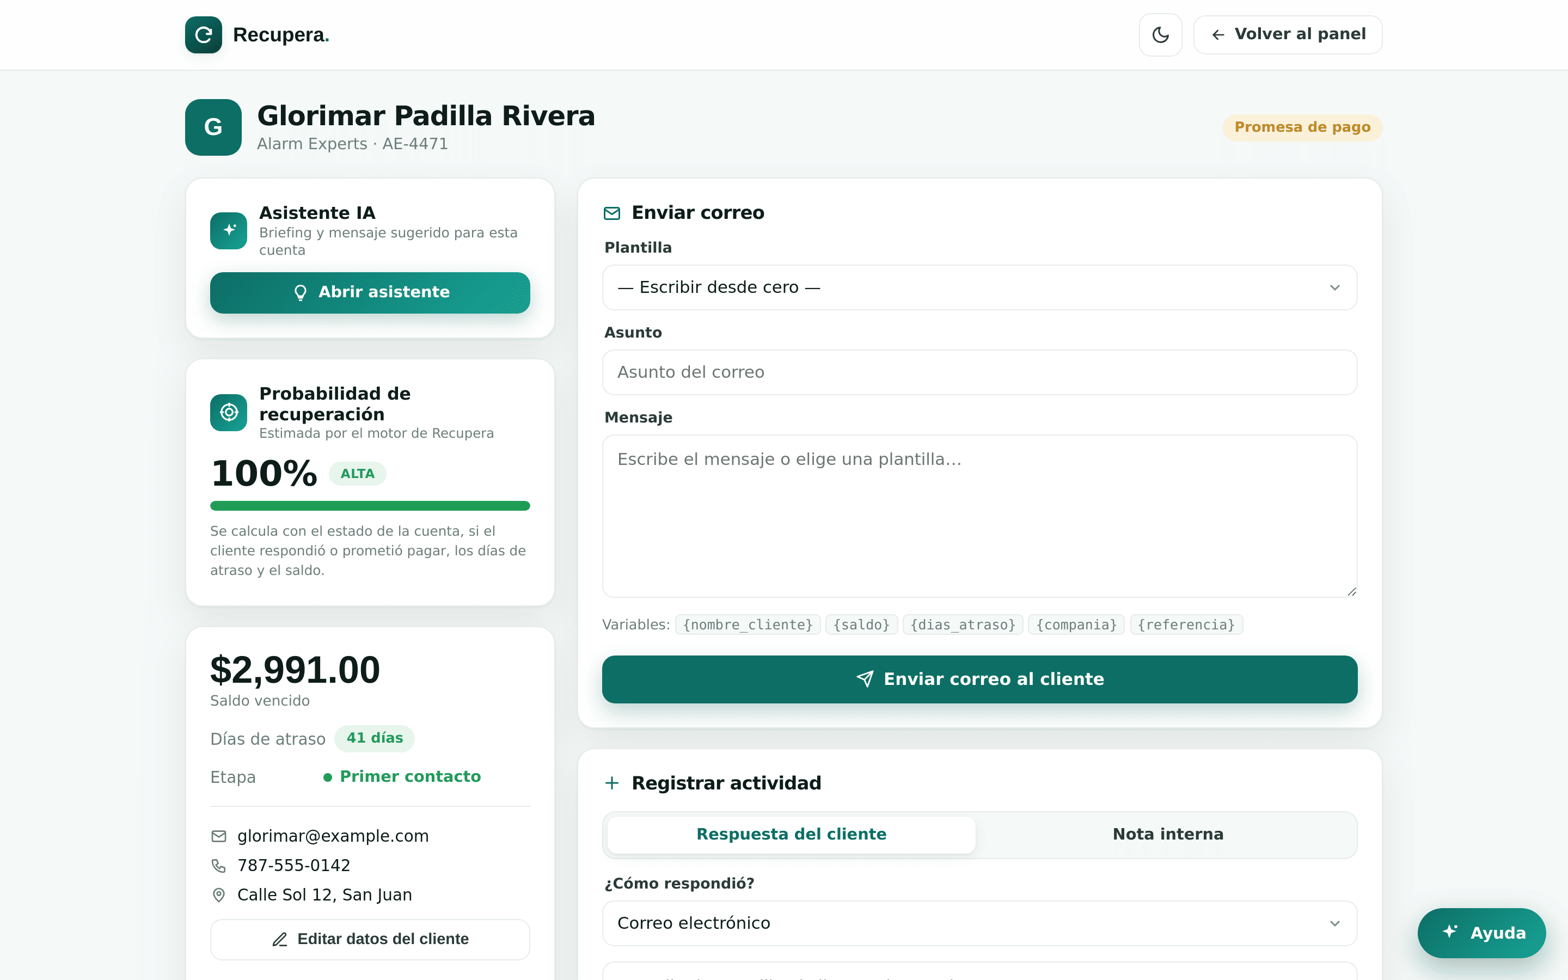The height and width of the screenshot is (980, 1568).
Task: Click the plus icon by Registrar actividad
Action: tap(611, 783)
